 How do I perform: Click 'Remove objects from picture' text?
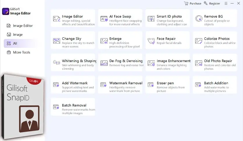click(x=171, y=89)
